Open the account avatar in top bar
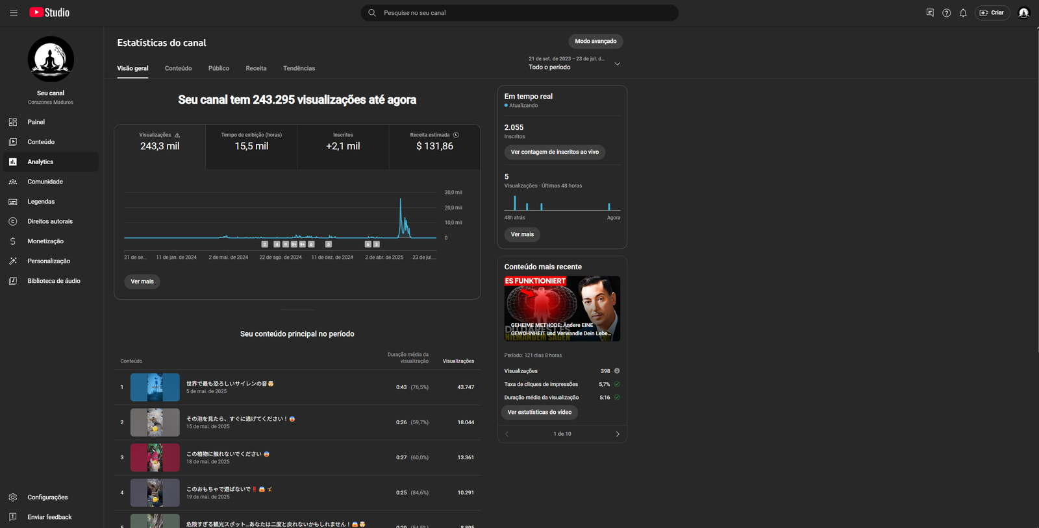1039x528 pixels. point(1023,12)
